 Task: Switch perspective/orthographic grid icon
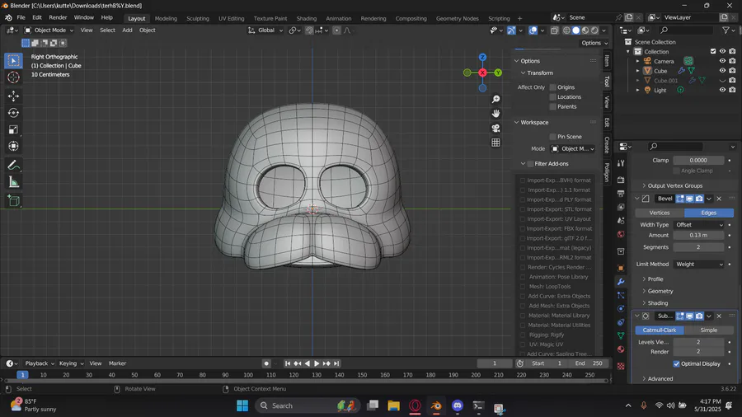pyautogui.click(x=495, y=143)
